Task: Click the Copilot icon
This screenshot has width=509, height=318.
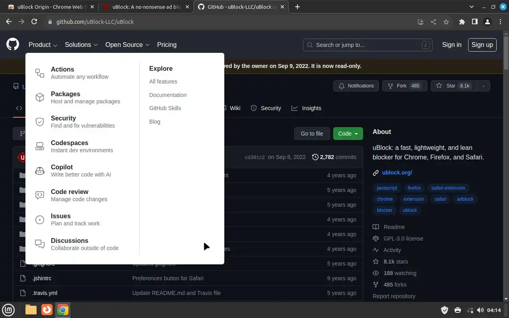Action: 40,171
